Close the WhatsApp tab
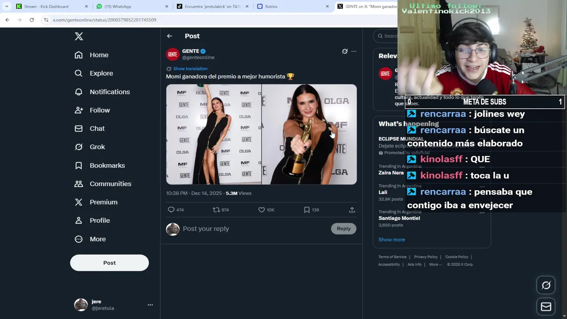The image size is (567, 319). [x=167, y=7]
